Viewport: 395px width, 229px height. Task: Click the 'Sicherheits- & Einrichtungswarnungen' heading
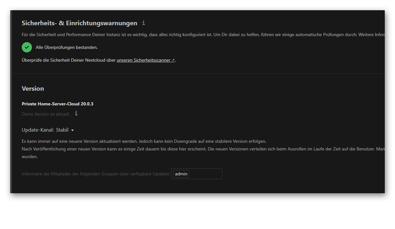[80, 23]
